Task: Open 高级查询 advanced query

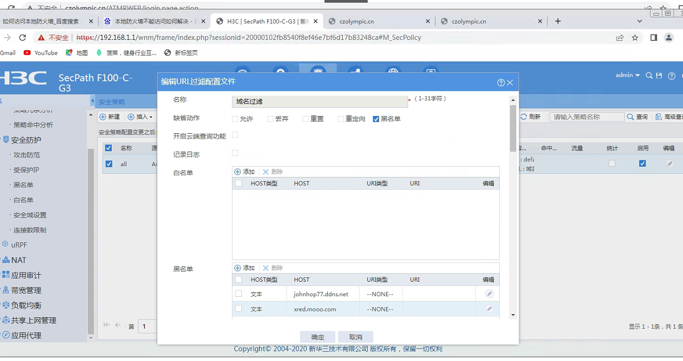Action: pos(669,117)
